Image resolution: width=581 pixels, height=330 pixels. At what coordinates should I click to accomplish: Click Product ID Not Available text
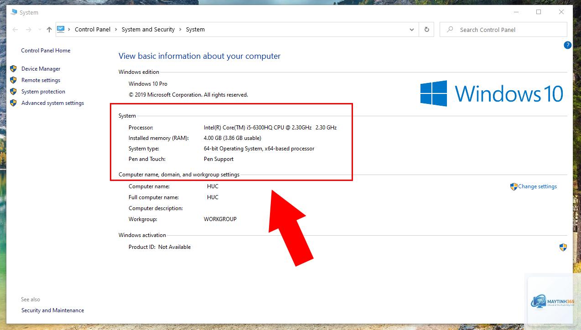click(160, 247)
